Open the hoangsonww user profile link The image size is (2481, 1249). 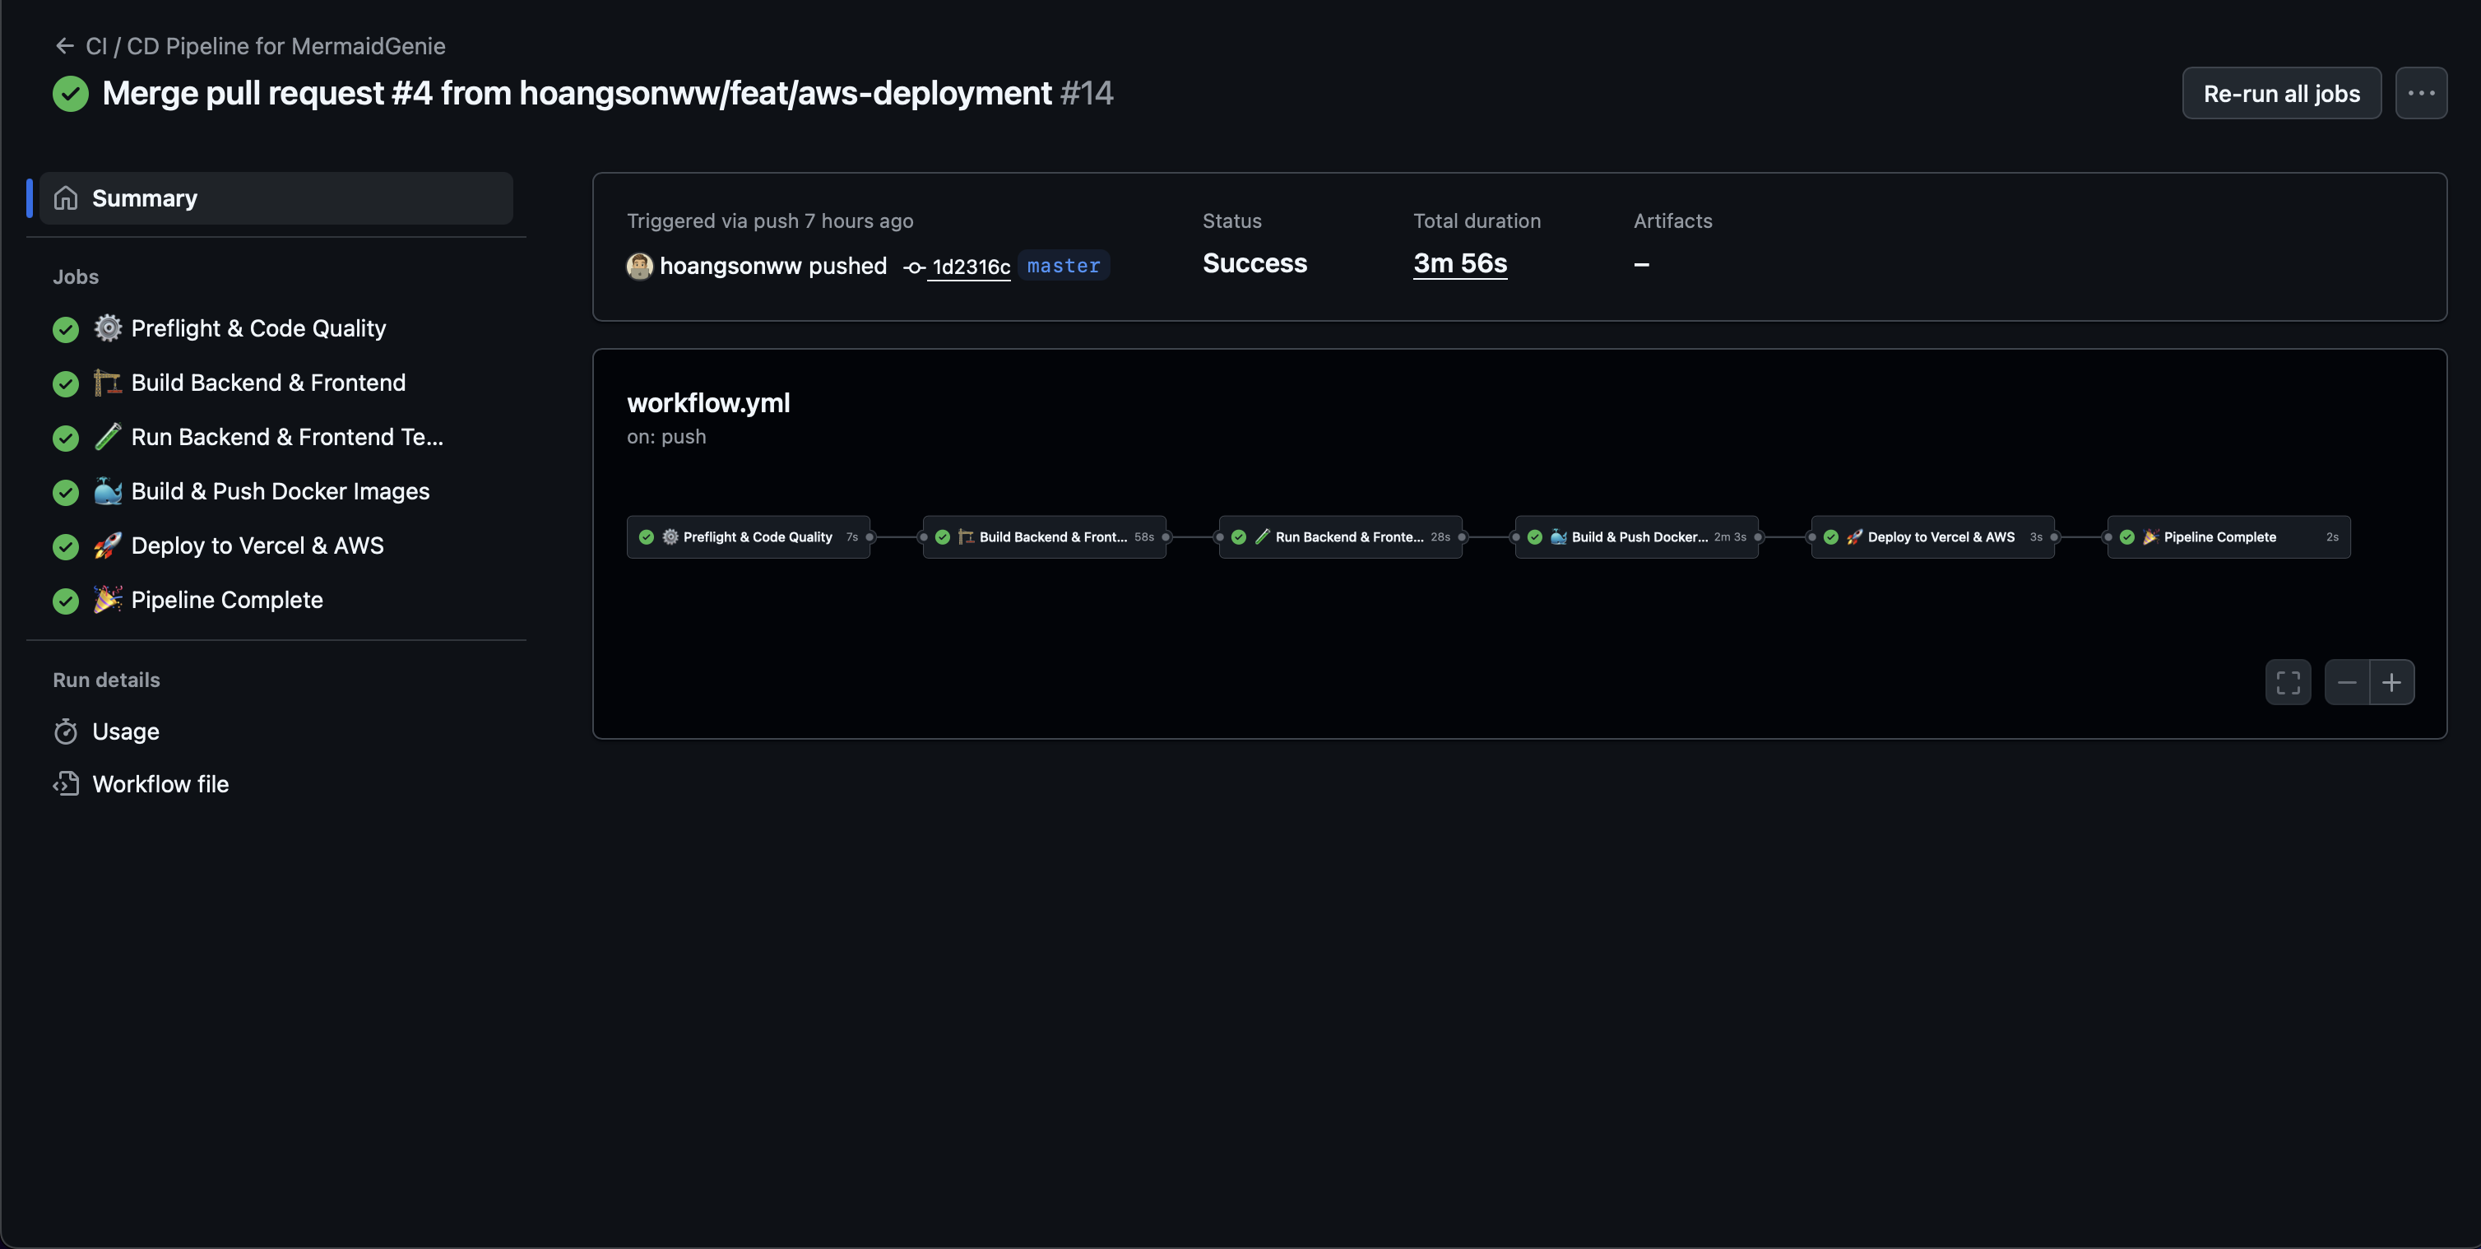coord(731,266)
